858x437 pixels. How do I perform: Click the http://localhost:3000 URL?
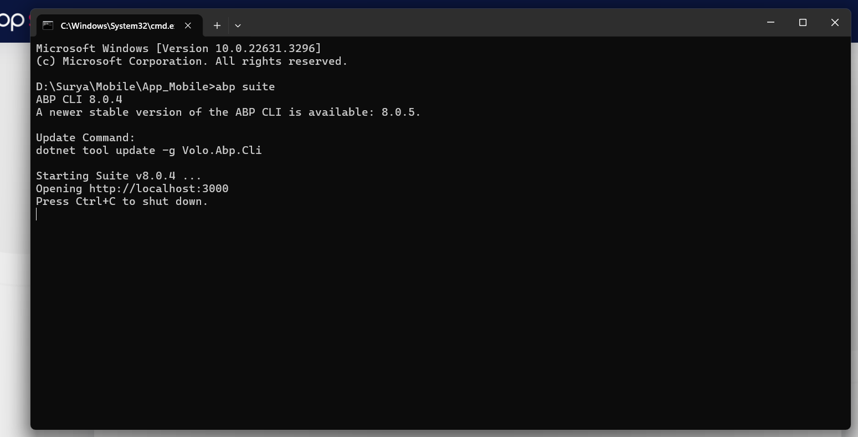(x=158, y=188)
